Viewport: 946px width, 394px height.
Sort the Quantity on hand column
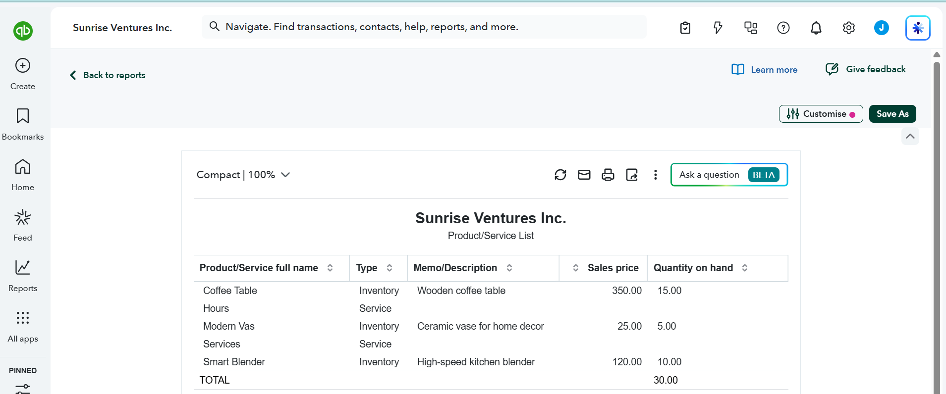pyautogui.click(x=745, y=268)
